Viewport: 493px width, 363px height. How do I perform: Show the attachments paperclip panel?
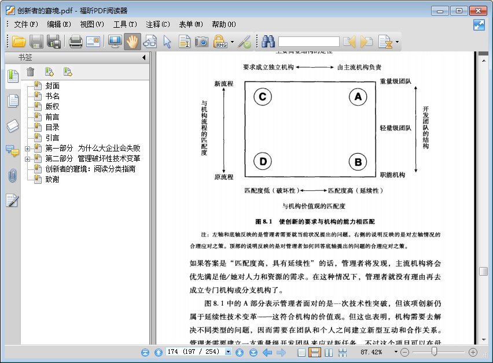pos(13,176)
